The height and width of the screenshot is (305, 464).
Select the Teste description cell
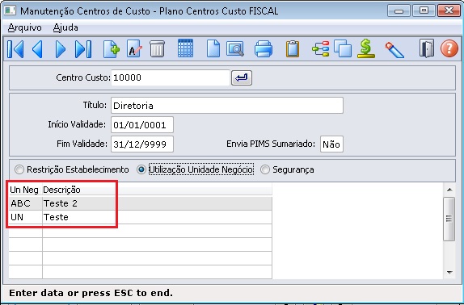coord(157,217)
